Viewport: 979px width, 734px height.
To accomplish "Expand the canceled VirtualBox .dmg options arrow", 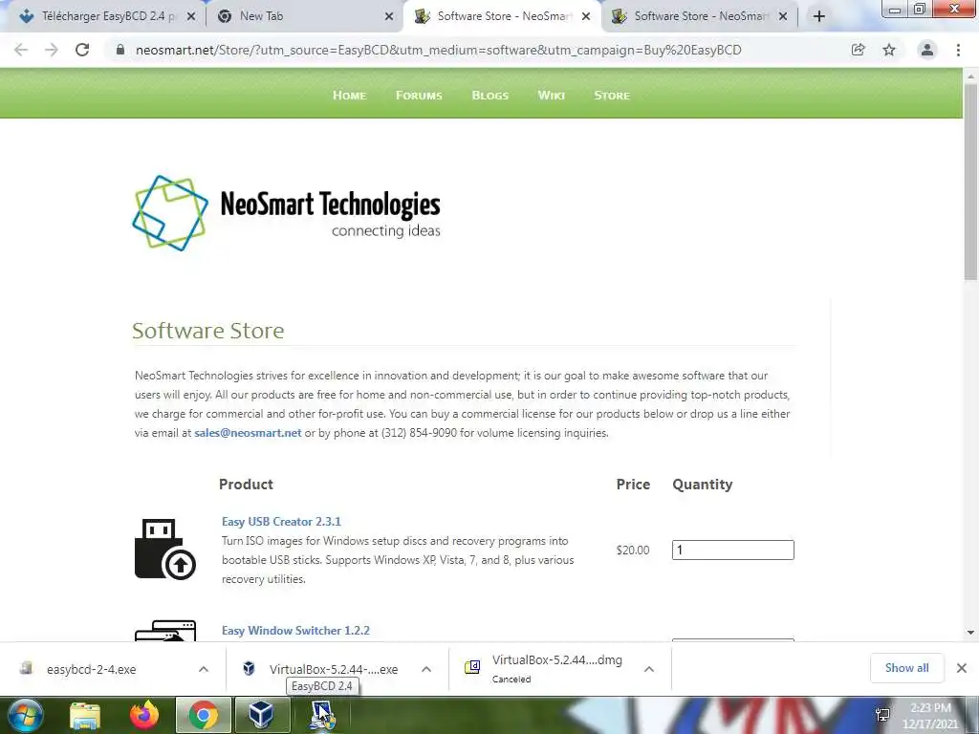I will [x=649, y=669].
